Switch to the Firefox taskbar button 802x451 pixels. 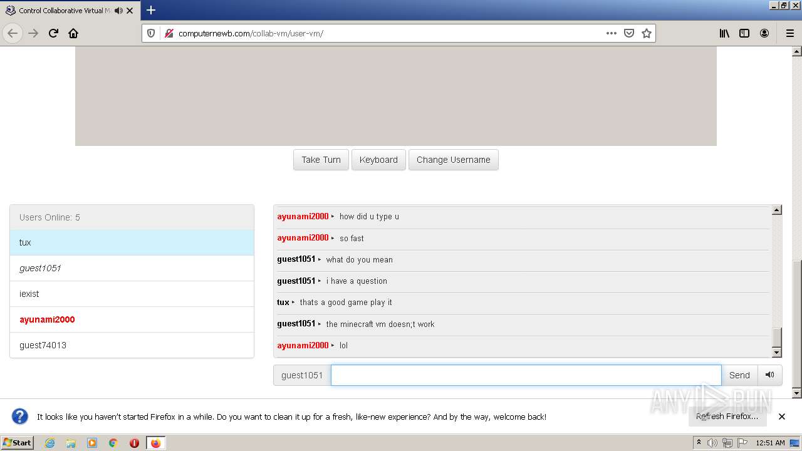tap(155, 443)
